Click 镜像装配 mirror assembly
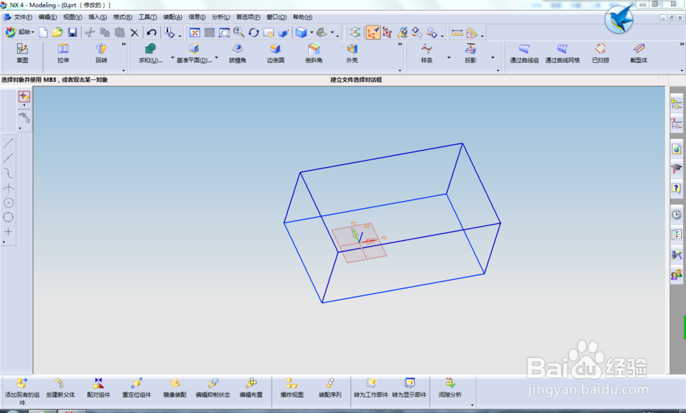Viewport: 686px width, 413px height. pos(174,388)
